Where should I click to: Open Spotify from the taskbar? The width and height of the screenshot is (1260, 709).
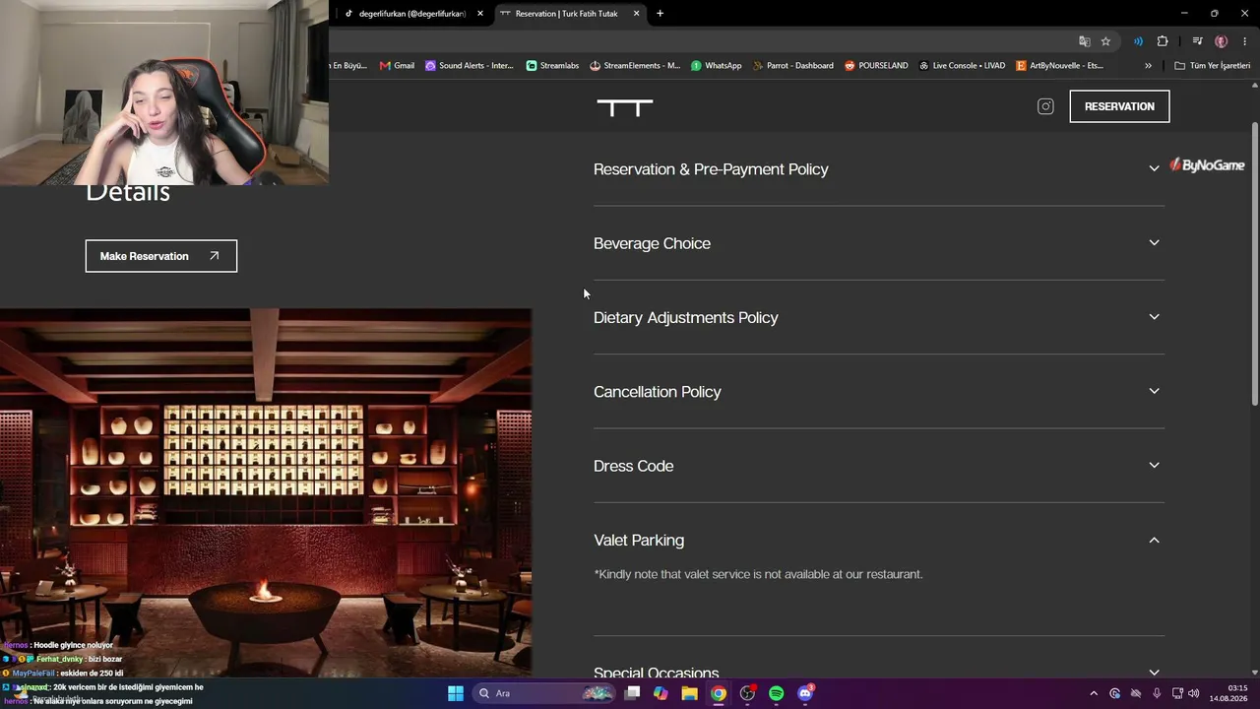[776, 693]
